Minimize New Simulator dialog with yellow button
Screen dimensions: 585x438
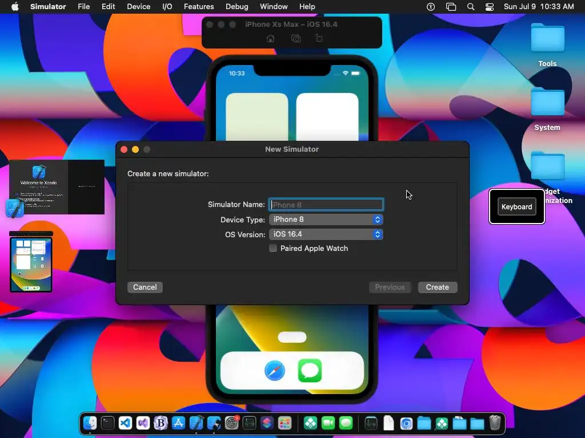pos(135,149)
